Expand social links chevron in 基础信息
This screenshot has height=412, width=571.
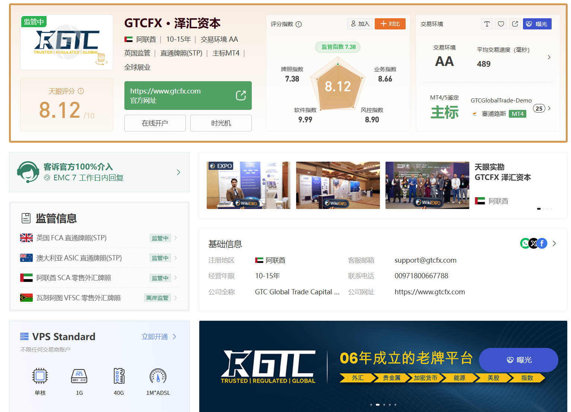tap(554, 243)
